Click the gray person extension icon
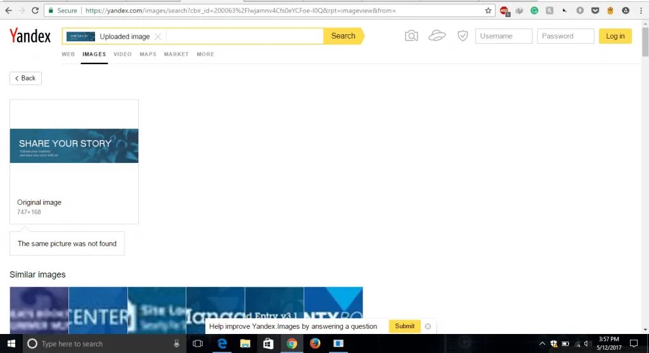The image size is (649, 353). [x=549, y=10]
